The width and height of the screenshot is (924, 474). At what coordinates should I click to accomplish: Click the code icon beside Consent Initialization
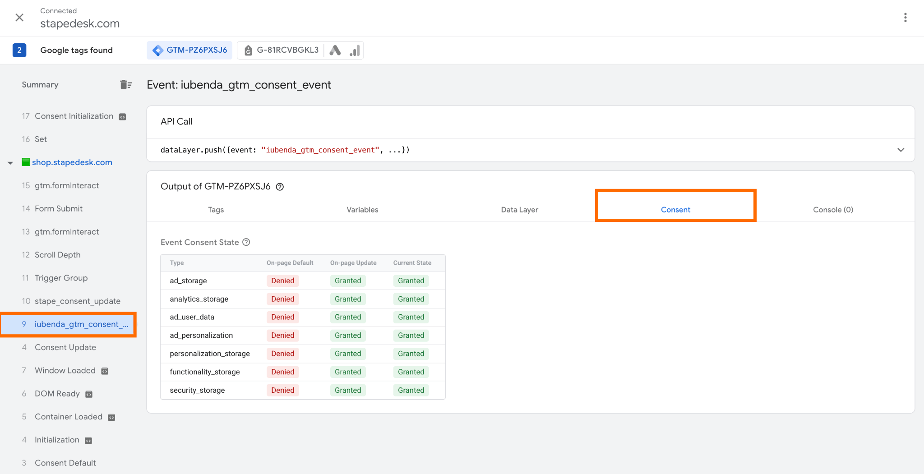122,117
